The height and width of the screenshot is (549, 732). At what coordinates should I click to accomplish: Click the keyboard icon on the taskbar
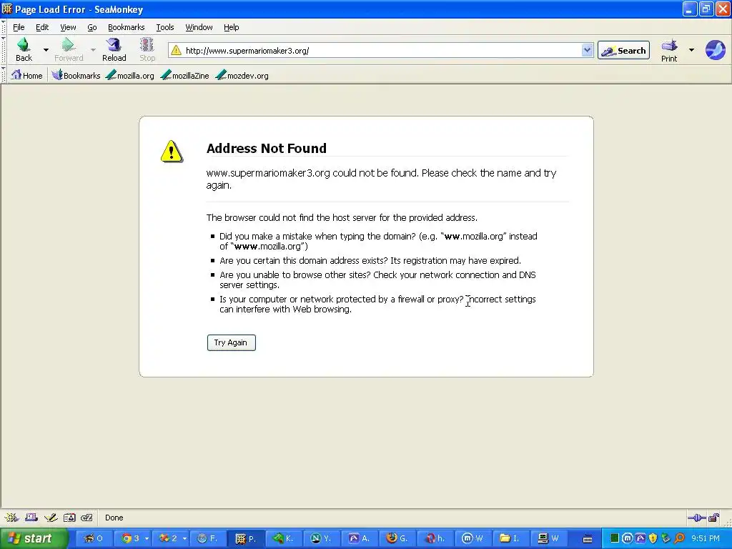tap(588, 539)
